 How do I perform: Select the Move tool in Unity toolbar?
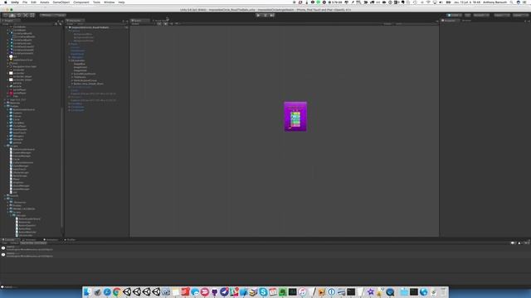click(x=12, y=15)
